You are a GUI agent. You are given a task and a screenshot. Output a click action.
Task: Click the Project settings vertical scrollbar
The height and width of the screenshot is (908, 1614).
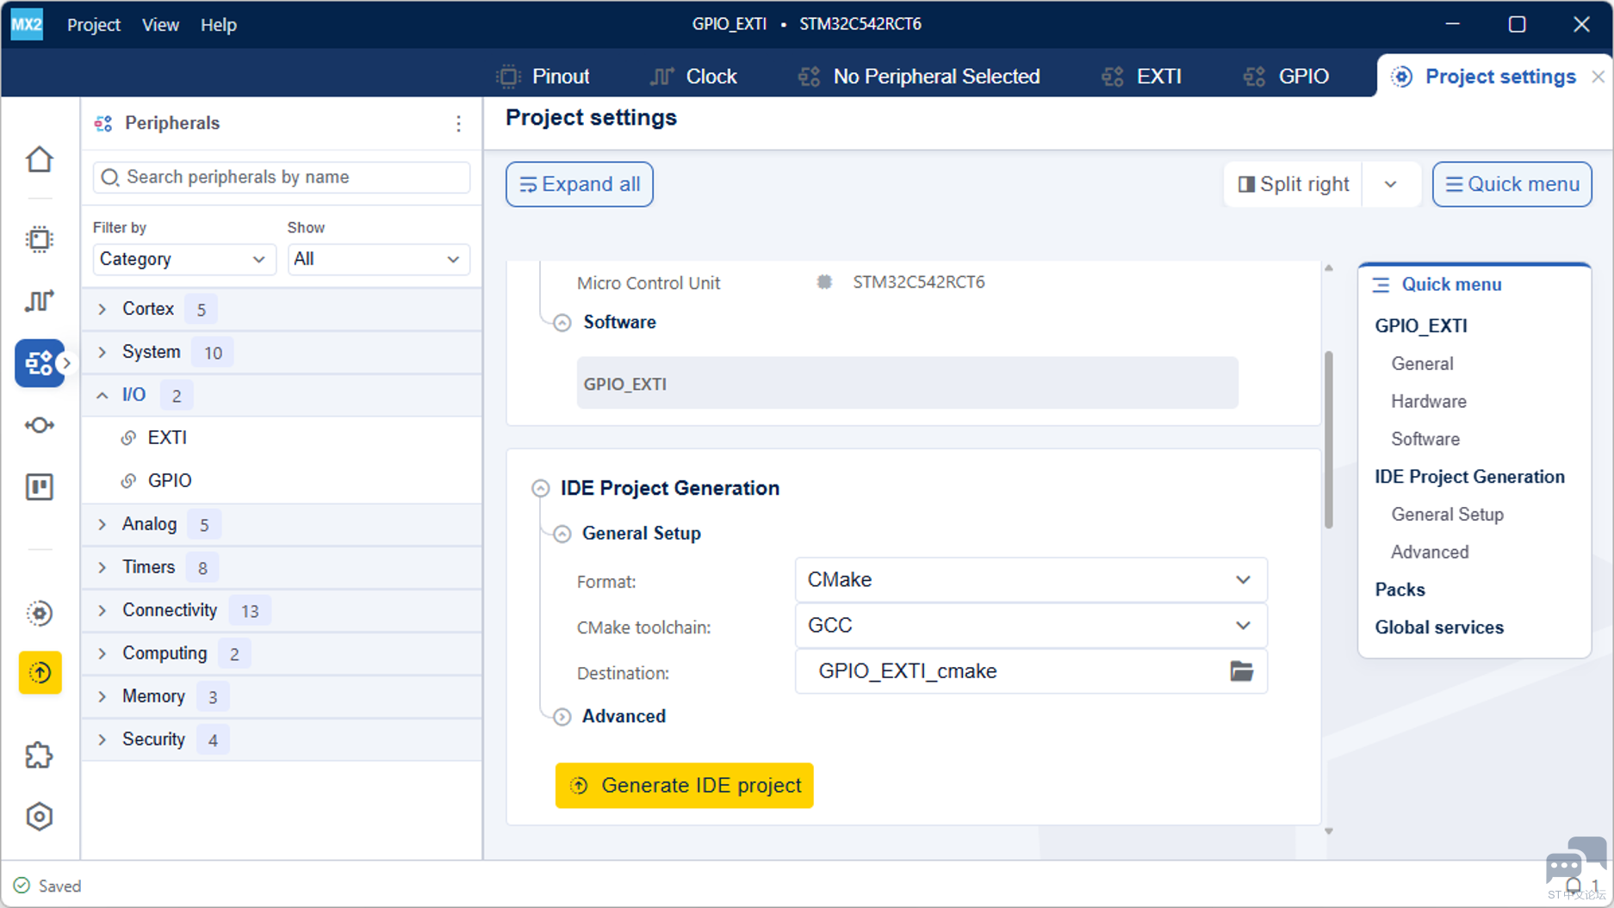[1329, 440]
